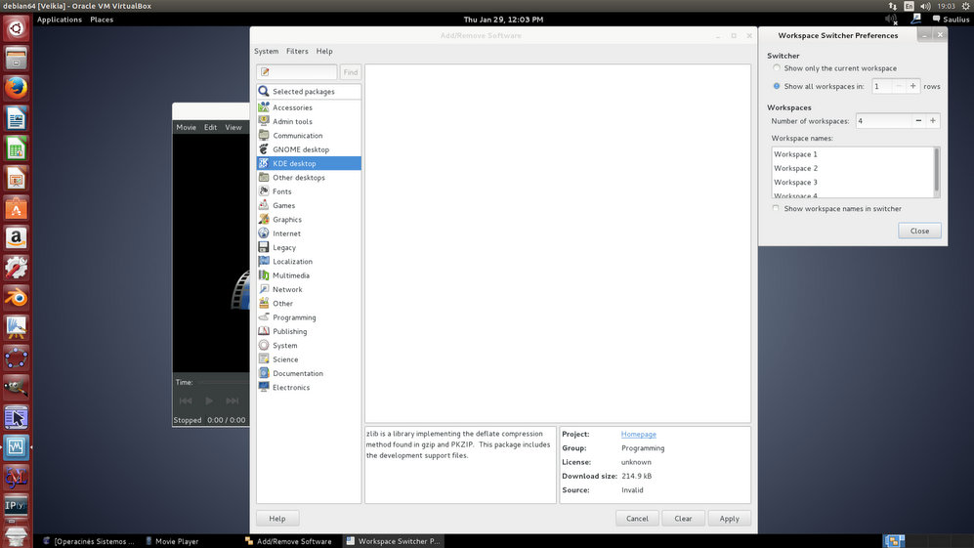Increase workspace rows with plus button
The width and height of the screenshot is (974, 548).
[913, 86]
